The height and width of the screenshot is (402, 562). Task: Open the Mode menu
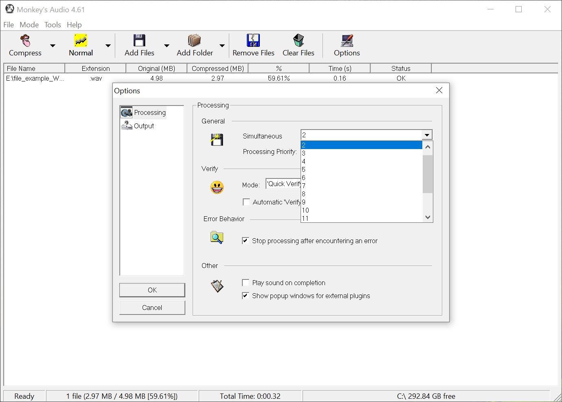point(29,25)
